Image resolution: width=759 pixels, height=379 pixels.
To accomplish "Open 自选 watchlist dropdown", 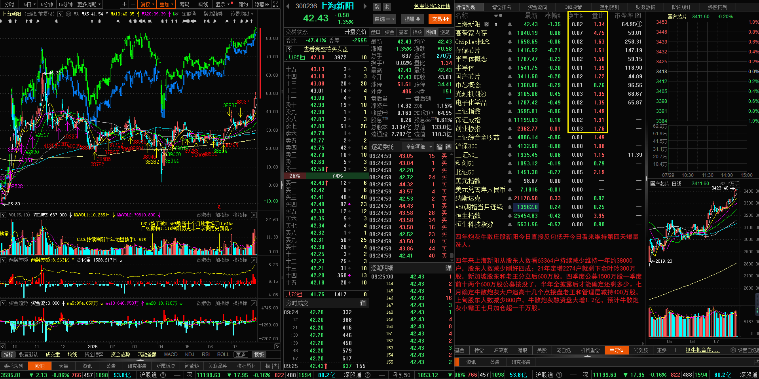I will coord(385,19).
